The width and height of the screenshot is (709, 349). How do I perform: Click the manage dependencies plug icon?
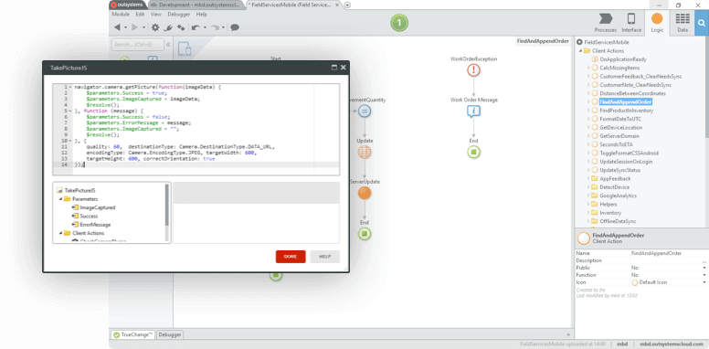(168, 27)
